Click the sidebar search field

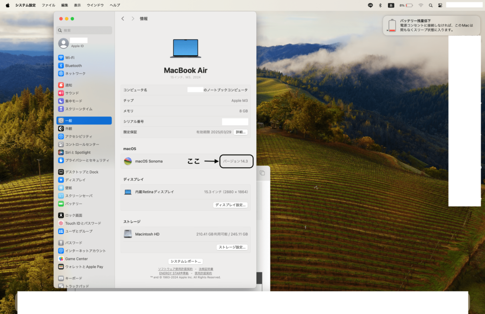pyautogui.click(x=84, y=30)
